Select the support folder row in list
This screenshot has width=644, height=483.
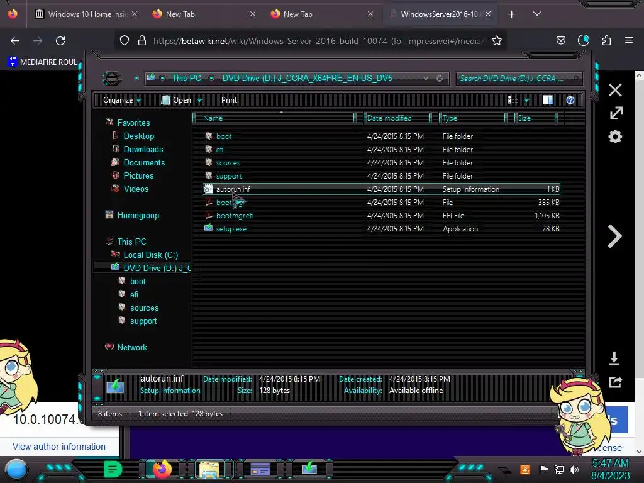pos(382,176)
